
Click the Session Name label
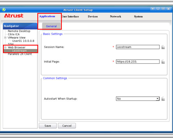54,47
